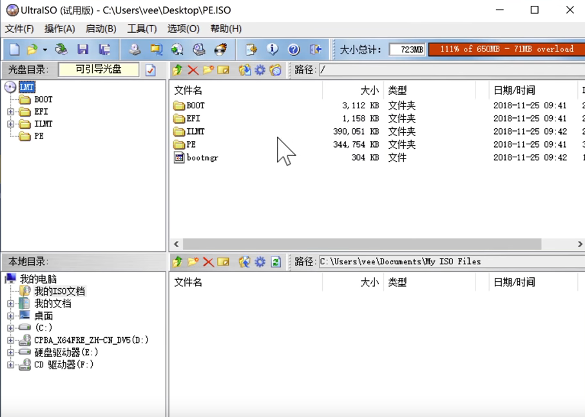Click the disc pane horizontal scrollbar thumb

point(362,244)
